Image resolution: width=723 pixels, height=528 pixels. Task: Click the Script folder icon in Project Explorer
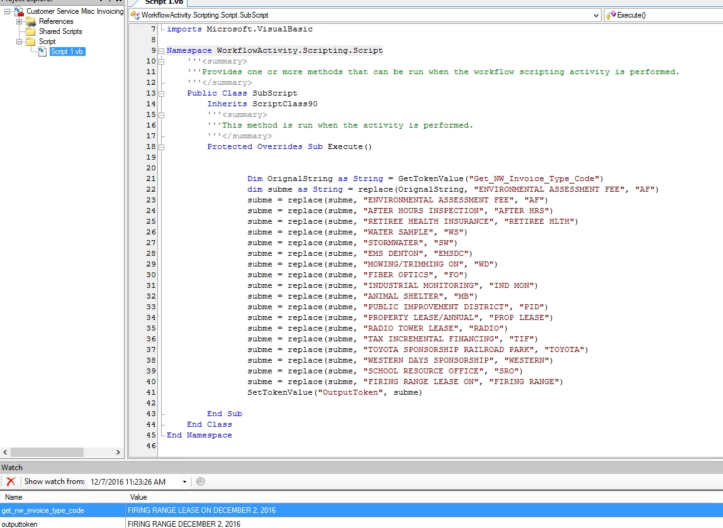(x=31, y=41)
